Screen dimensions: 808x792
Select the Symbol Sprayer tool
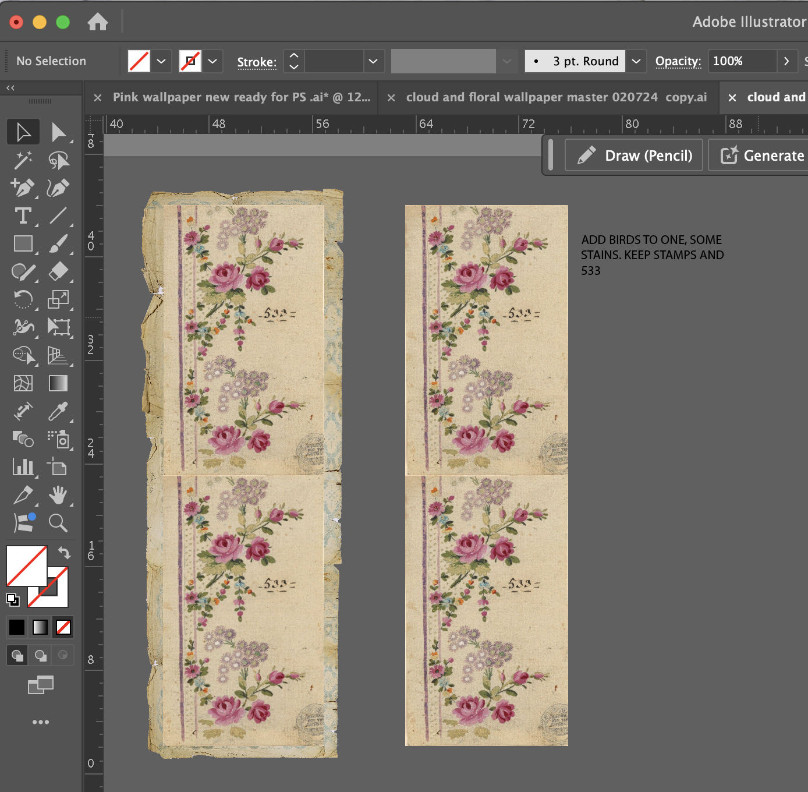(58, 439)
